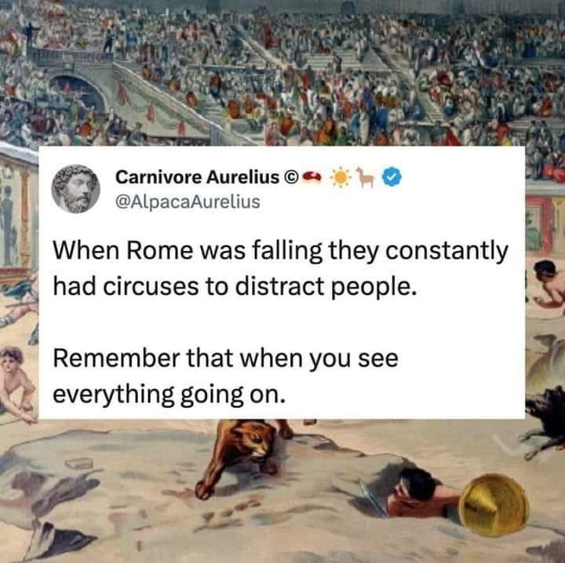
Task: Click the copyright symbol after Aurelius
Action: [291, 177]
